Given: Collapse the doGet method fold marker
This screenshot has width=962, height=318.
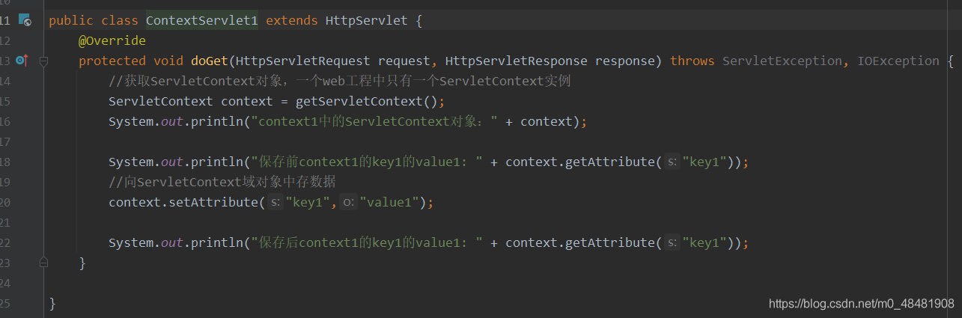Looking at the screenshot, I should (x=43, y=61).
